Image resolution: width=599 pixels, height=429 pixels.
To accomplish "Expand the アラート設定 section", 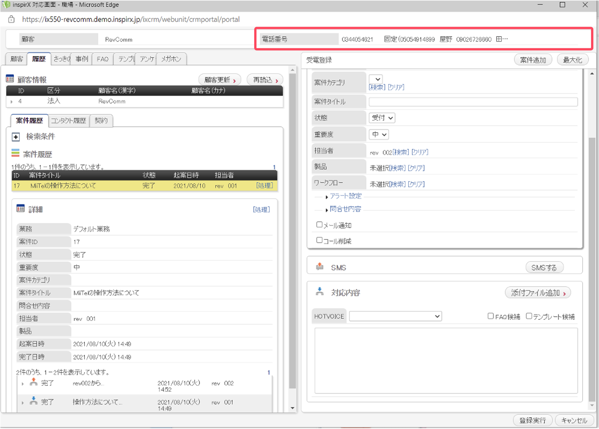I will click(344, 196).
